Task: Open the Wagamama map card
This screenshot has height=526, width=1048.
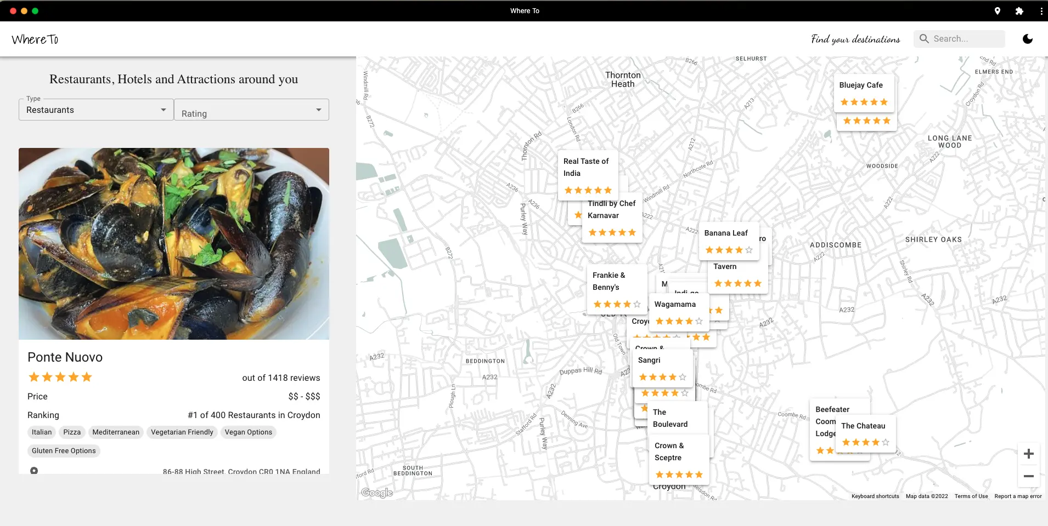Action: click(679, 312)
